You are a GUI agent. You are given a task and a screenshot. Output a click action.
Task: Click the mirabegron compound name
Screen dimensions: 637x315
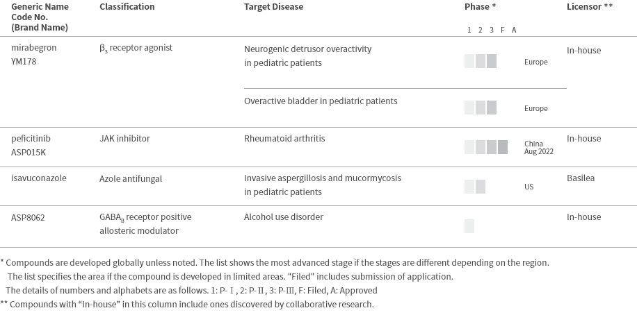tap(34, 49)
